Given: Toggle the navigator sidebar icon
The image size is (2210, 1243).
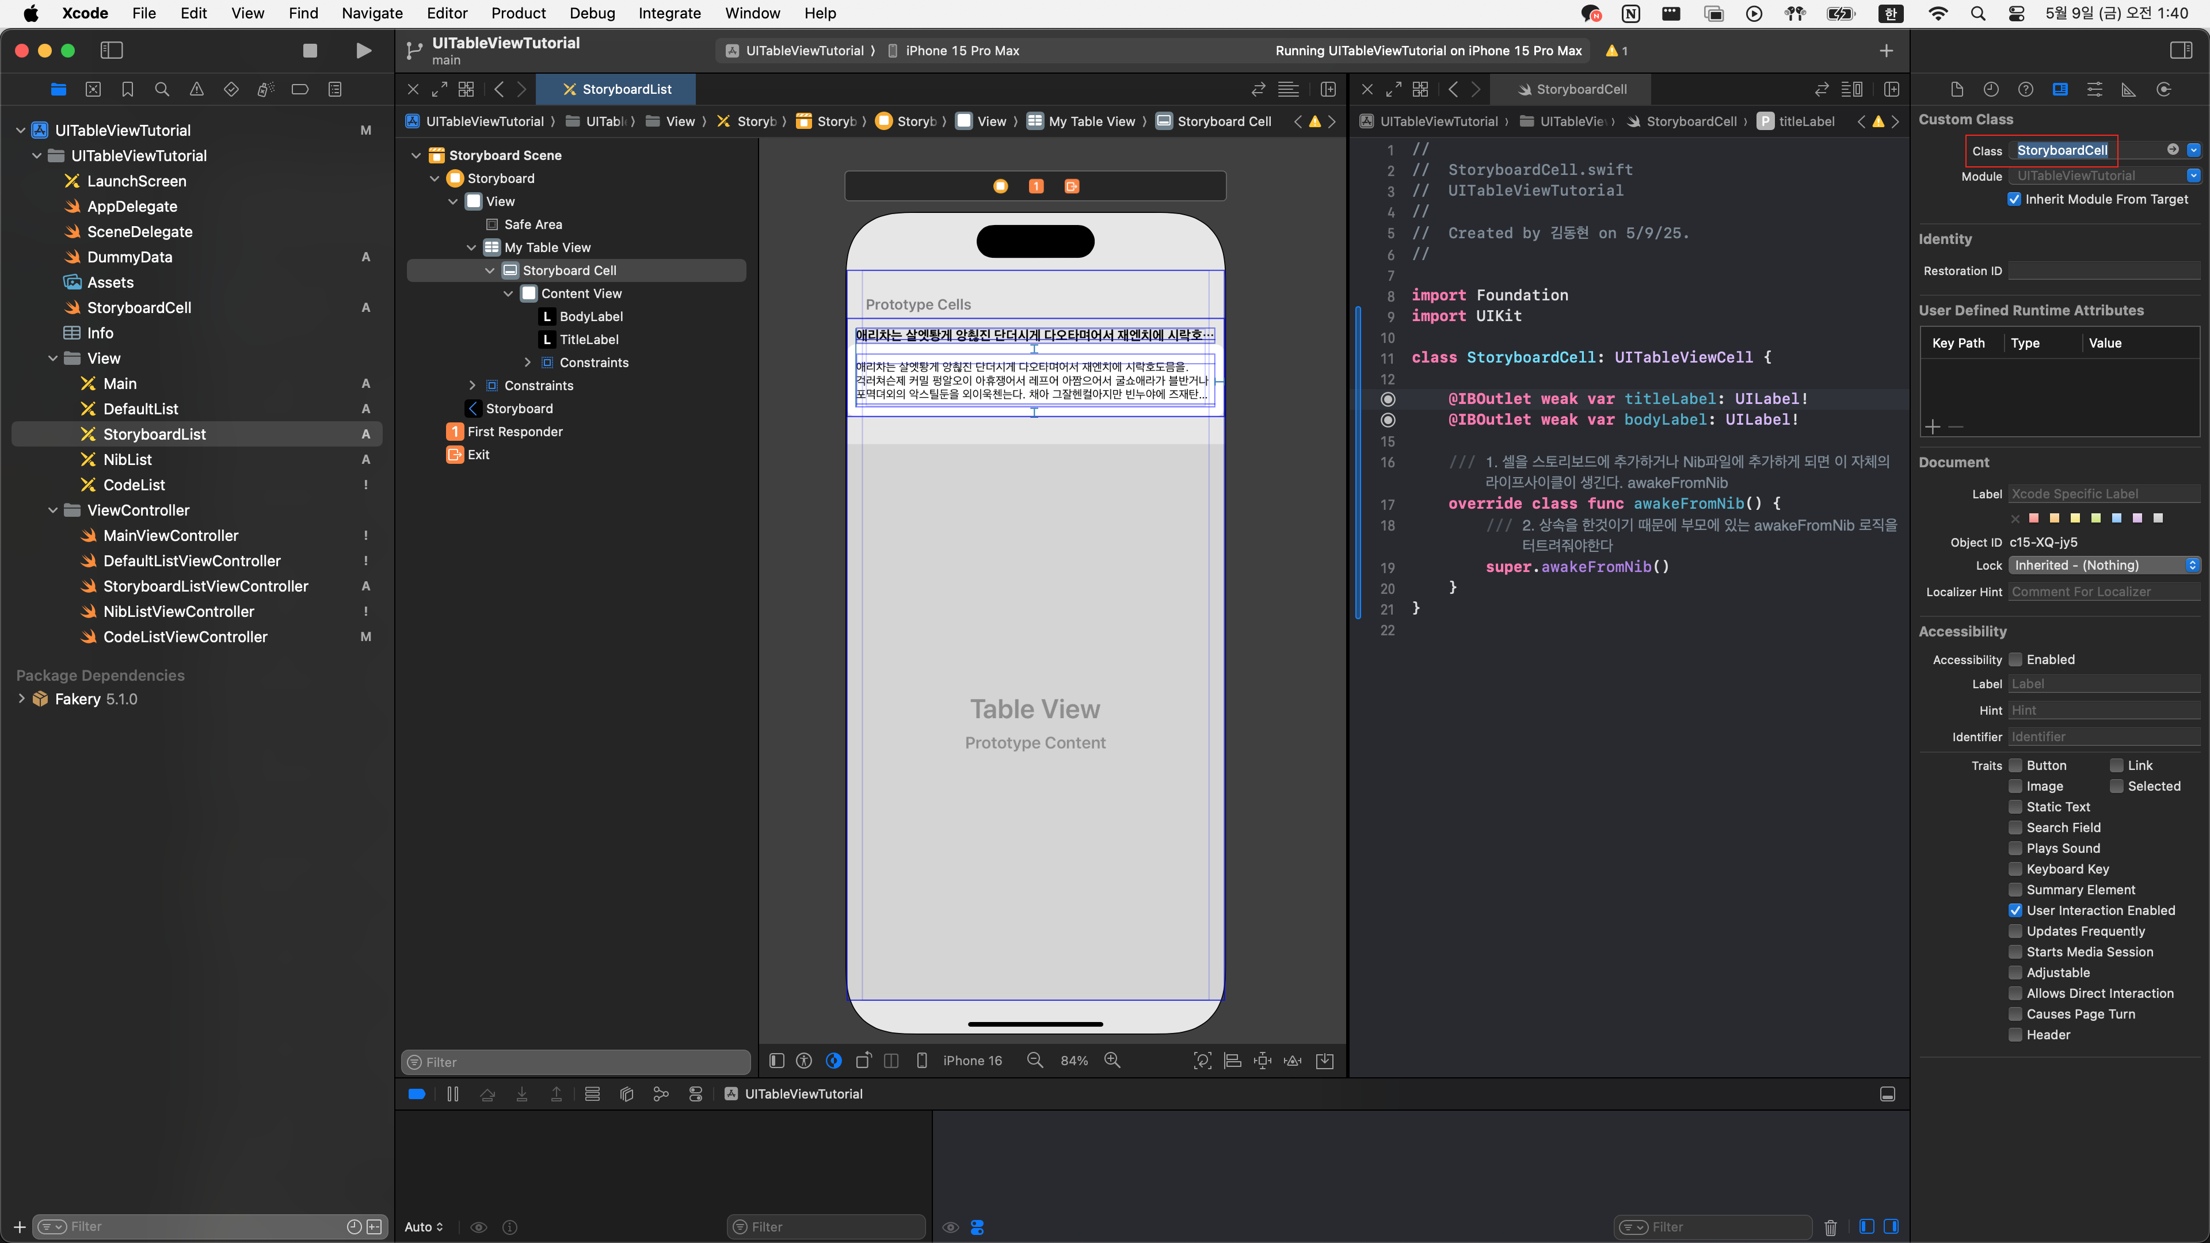Looking at the screenshot, I should point(112,51).
